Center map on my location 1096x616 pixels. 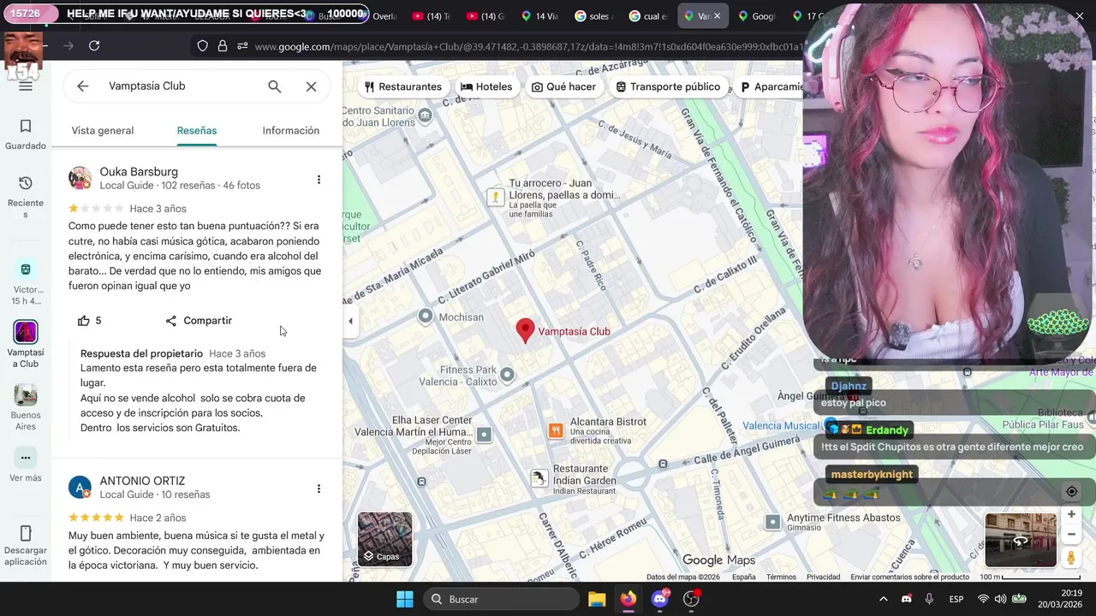tap(1071, 491)
